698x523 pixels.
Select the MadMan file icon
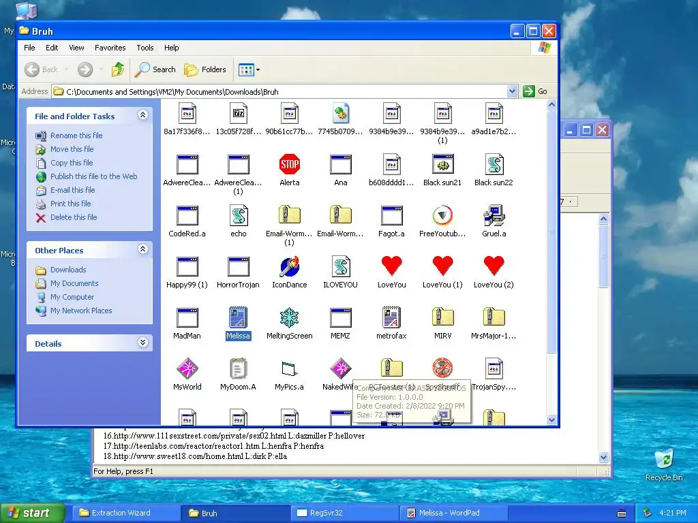pos(187,319)
